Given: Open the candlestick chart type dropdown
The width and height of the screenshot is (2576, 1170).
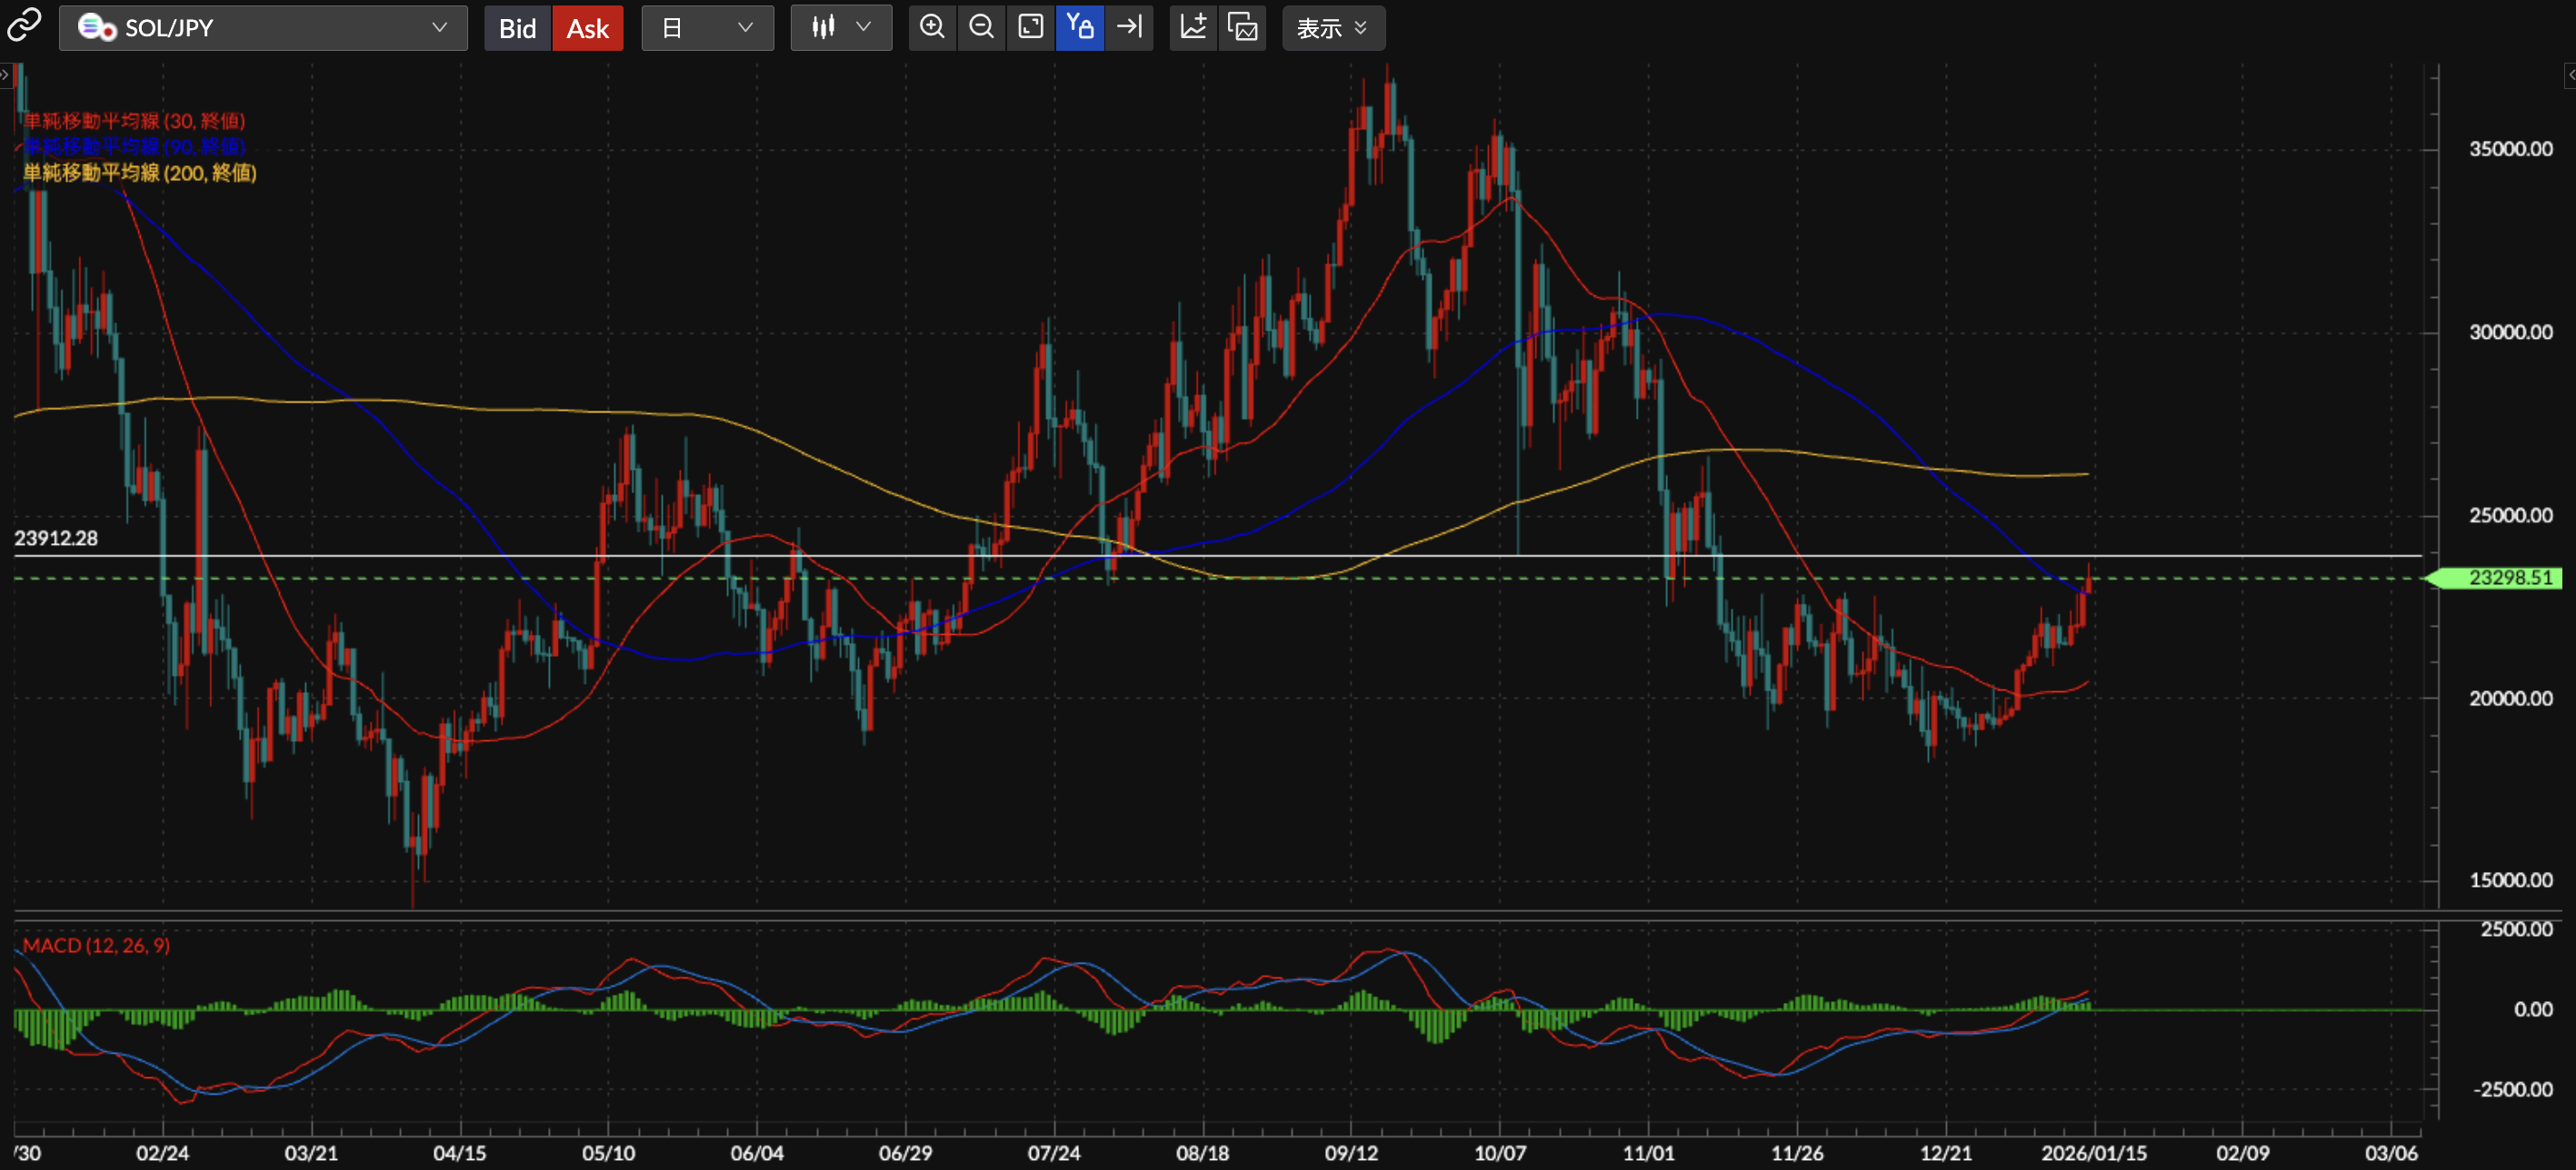Looking at the screenshot, I should 841,28.
